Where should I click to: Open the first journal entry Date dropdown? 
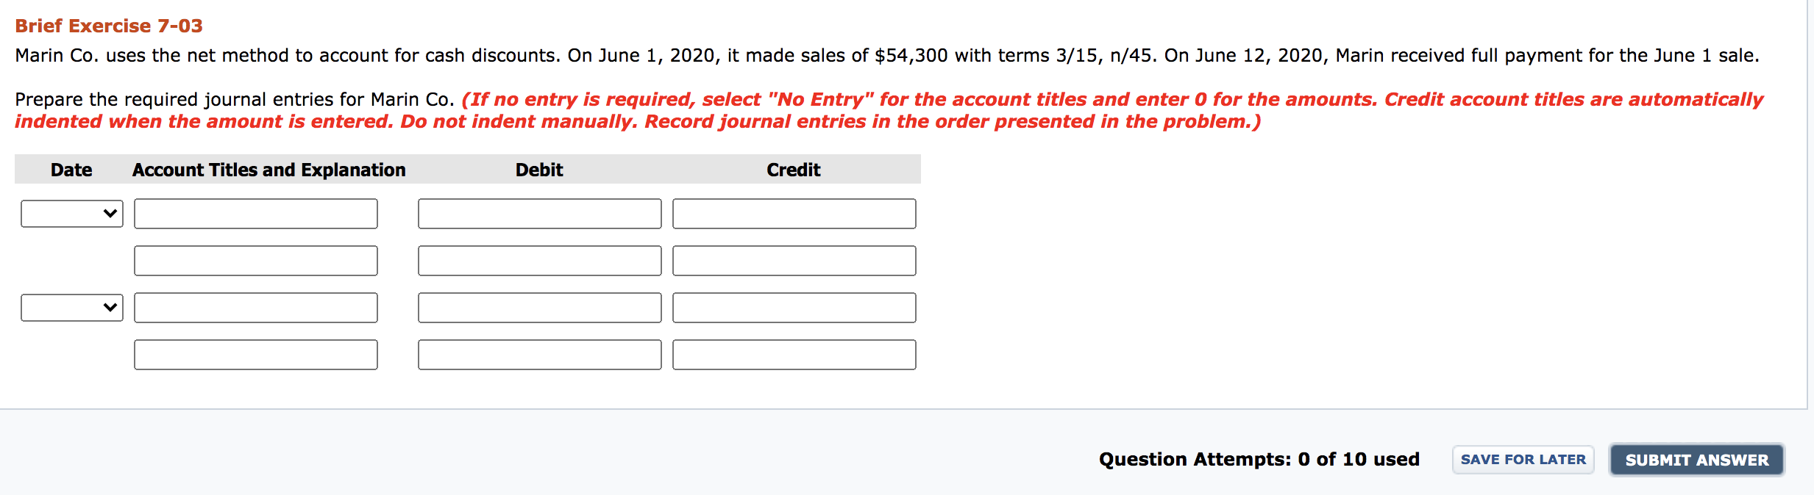click(x=71, y=214)
